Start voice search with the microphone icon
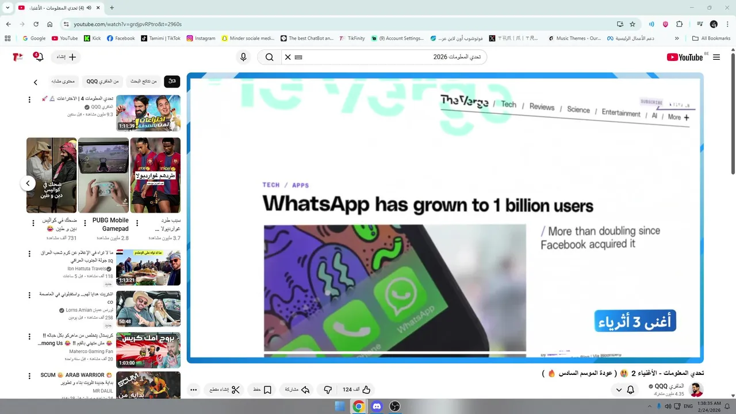The image size is (736, 414). coord(243,57)
